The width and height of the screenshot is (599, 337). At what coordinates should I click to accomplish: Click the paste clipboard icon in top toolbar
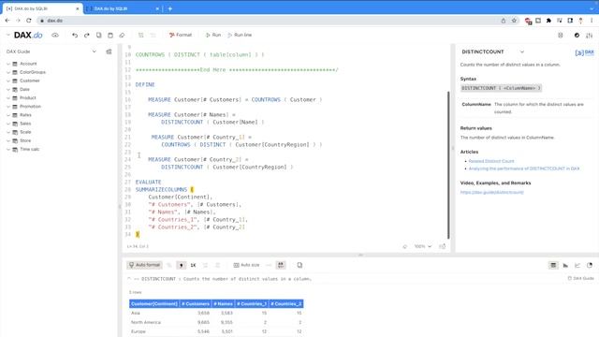click(x=110, y=36)
